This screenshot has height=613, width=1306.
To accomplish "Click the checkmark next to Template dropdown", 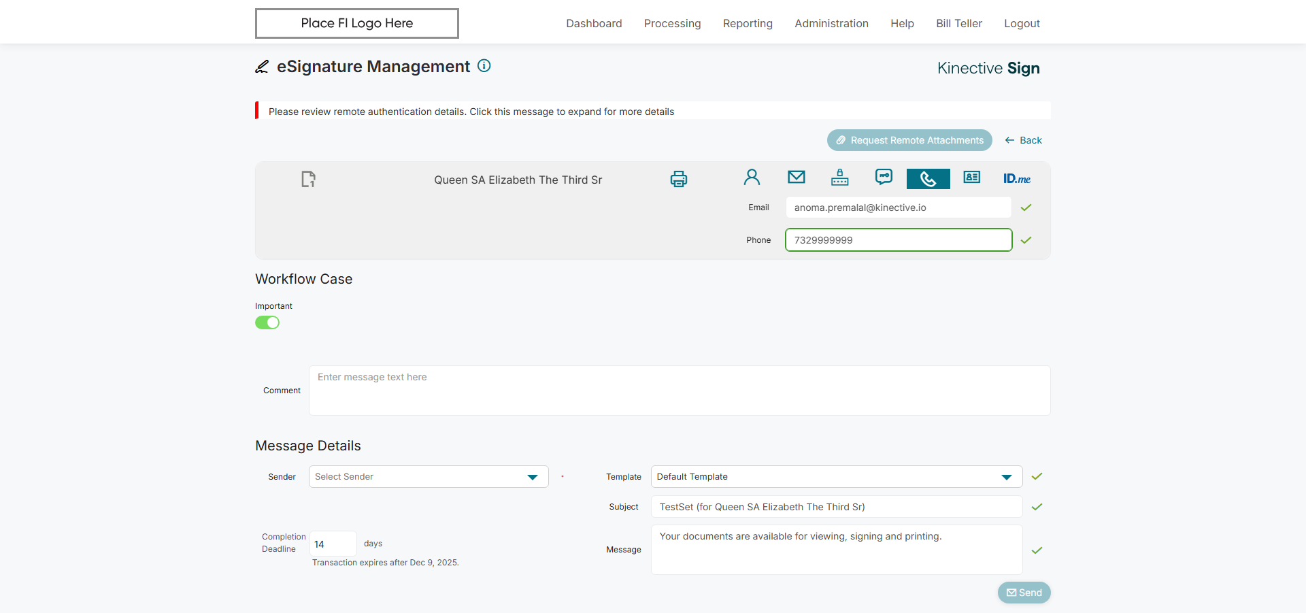I will click(x=1037, y=476).
